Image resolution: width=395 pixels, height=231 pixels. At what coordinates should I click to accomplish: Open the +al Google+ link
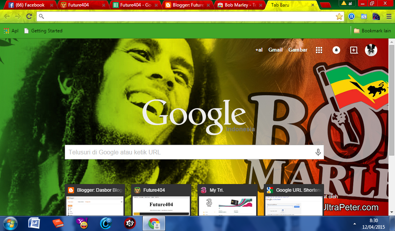259,50
